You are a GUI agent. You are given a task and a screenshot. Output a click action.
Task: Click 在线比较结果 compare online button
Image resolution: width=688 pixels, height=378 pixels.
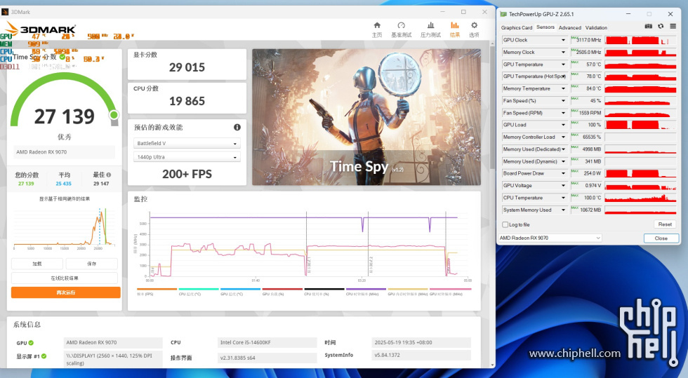65,278
